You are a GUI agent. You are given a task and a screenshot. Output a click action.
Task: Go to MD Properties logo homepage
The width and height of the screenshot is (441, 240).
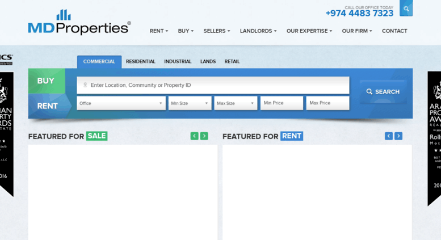click(x=79, y=22)
